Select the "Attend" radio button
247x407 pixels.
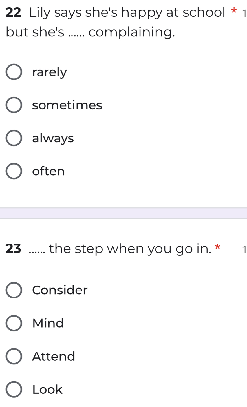tap(14, 356)
